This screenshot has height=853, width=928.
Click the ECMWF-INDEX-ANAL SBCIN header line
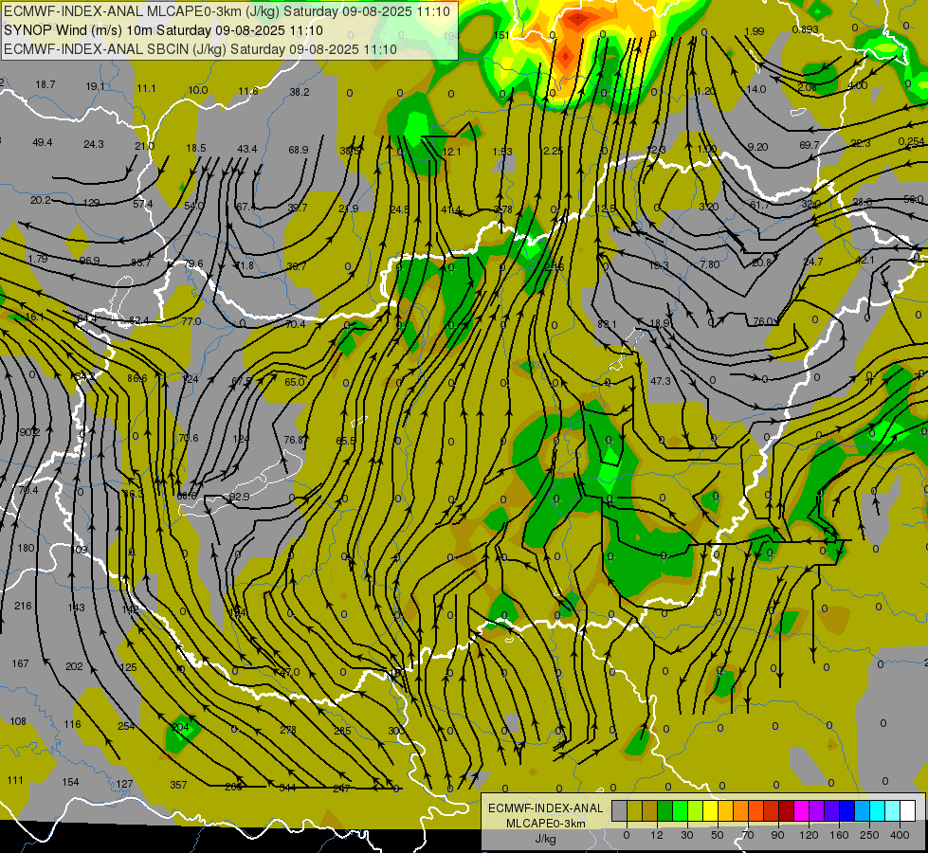200,49
